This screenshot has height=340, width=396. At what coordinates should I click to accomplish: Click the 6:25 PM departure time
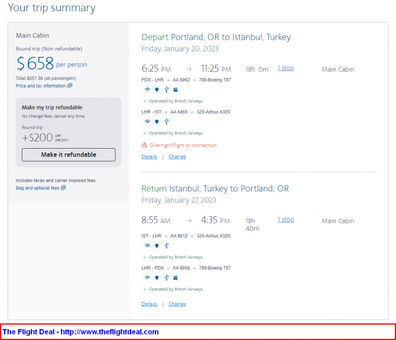coord(156,69)
